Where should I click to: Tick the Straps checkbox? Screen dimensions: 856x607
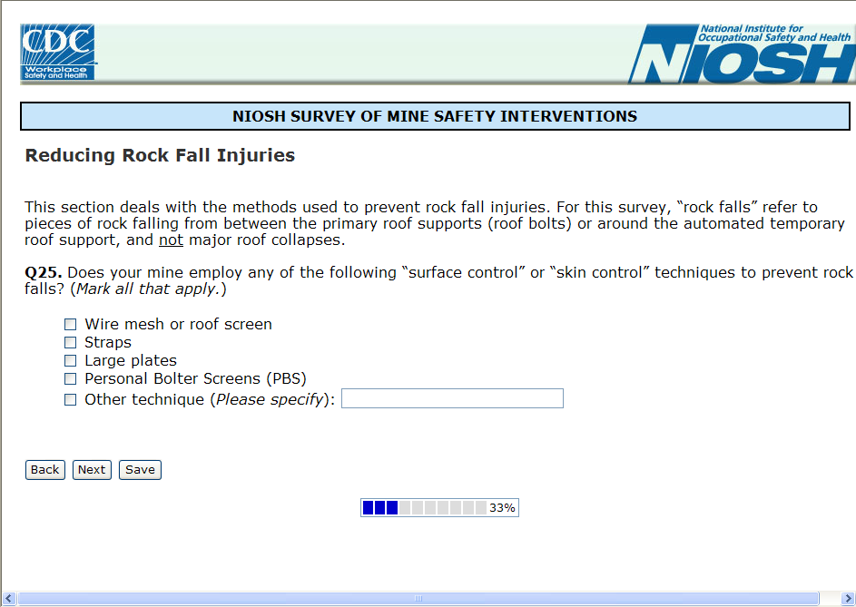(70, 343)
